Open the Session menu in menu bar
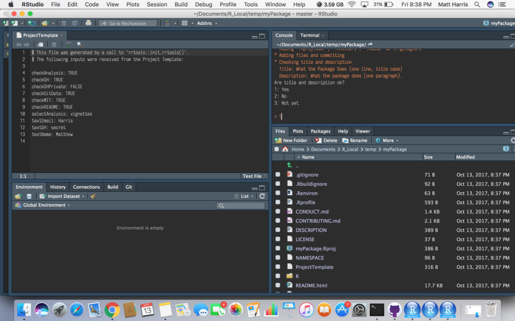This screenshot has width=515, height=321. [x=157, y=4]
